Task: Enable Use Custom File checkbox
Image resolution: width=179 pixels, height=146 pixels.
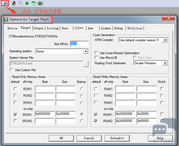Action: [12, 70]
